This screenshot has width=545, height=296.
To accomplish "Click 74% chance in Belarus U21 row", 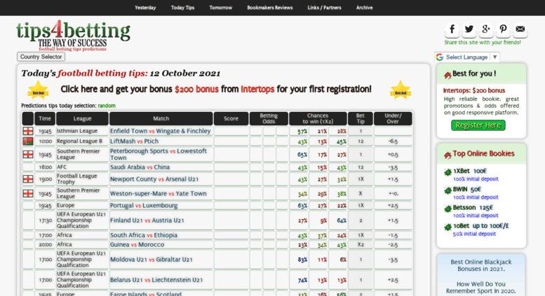I will (x=302, y=280).
